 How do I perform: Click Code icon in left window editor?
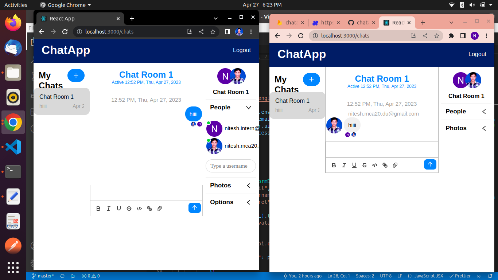tap(139, 209)
